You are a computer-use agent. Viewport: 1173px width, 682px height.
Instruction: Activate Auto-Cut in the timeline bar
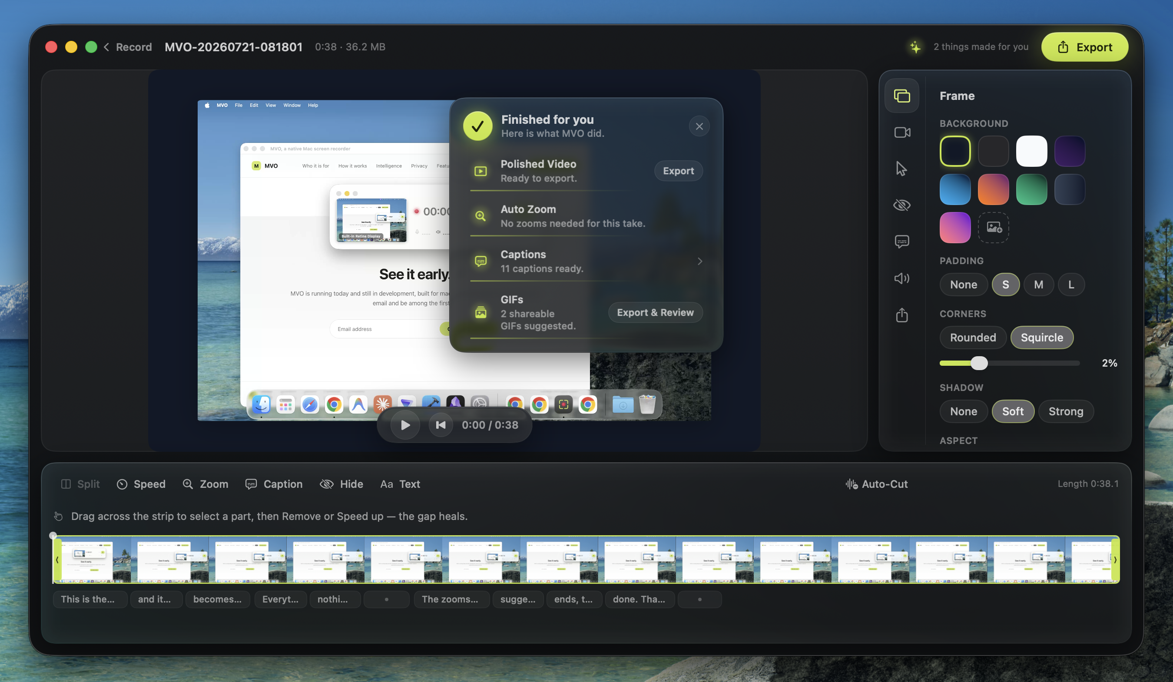point(877,484)
